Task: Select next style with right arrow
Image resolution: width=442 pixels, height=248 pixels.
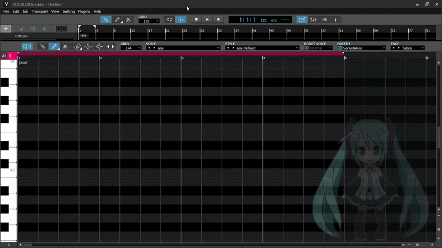Action: [233, 48]
